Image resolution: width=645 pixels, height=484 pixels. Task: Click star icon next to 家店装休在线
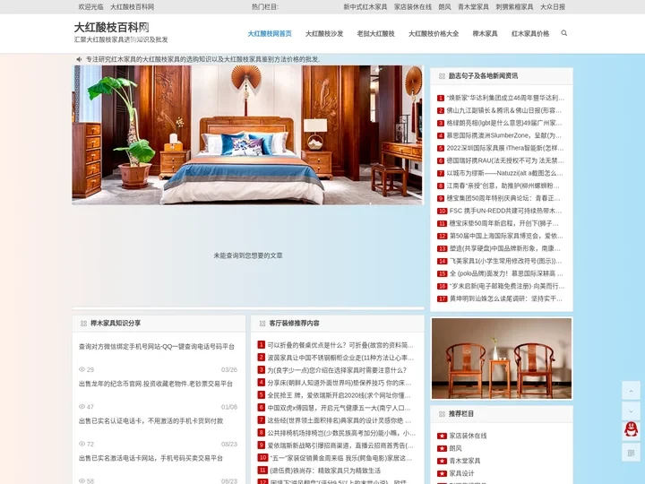tap(442, 436)
